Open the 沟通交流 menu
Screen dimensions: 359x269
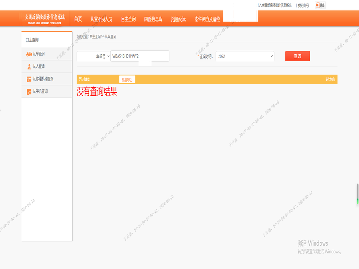[x=178, y=19]
